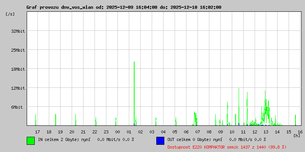Click the red Dostupnost E220 KOMPAKTOR availability text
The image size is (305, 152).
coord(227,147)
